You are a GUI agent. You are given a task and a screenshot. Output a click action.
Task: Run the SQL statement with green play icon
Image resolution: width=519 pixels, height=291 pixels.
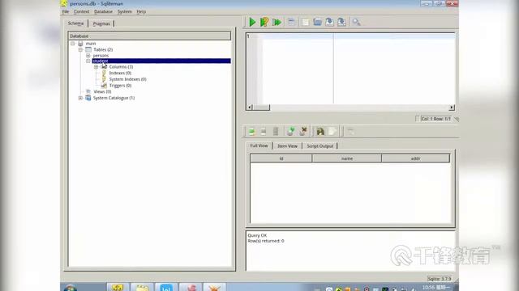click(x=252, y=22)
